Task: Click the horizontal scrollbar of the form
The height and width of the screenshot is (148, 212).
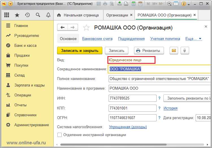Action: (113, 145)
